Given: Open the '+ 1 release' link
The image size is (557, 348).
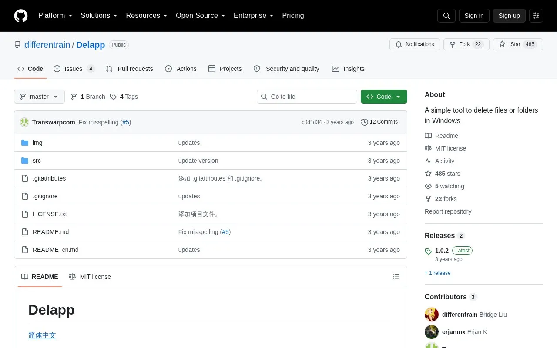Looking at the screenshot, I should point(438,273).
